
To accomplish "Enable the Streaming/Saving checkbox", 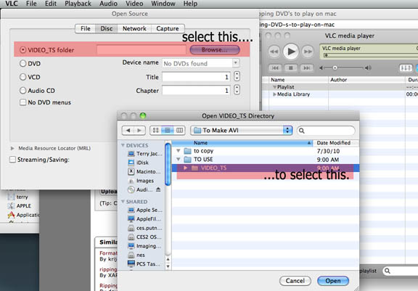I will click(x=12, y=160).
